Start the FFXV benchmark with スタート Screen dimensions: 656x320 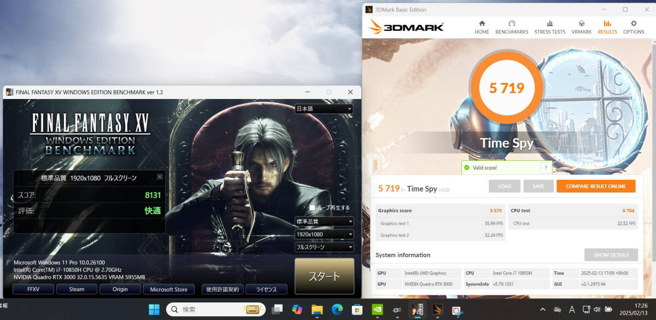[324, 276]
